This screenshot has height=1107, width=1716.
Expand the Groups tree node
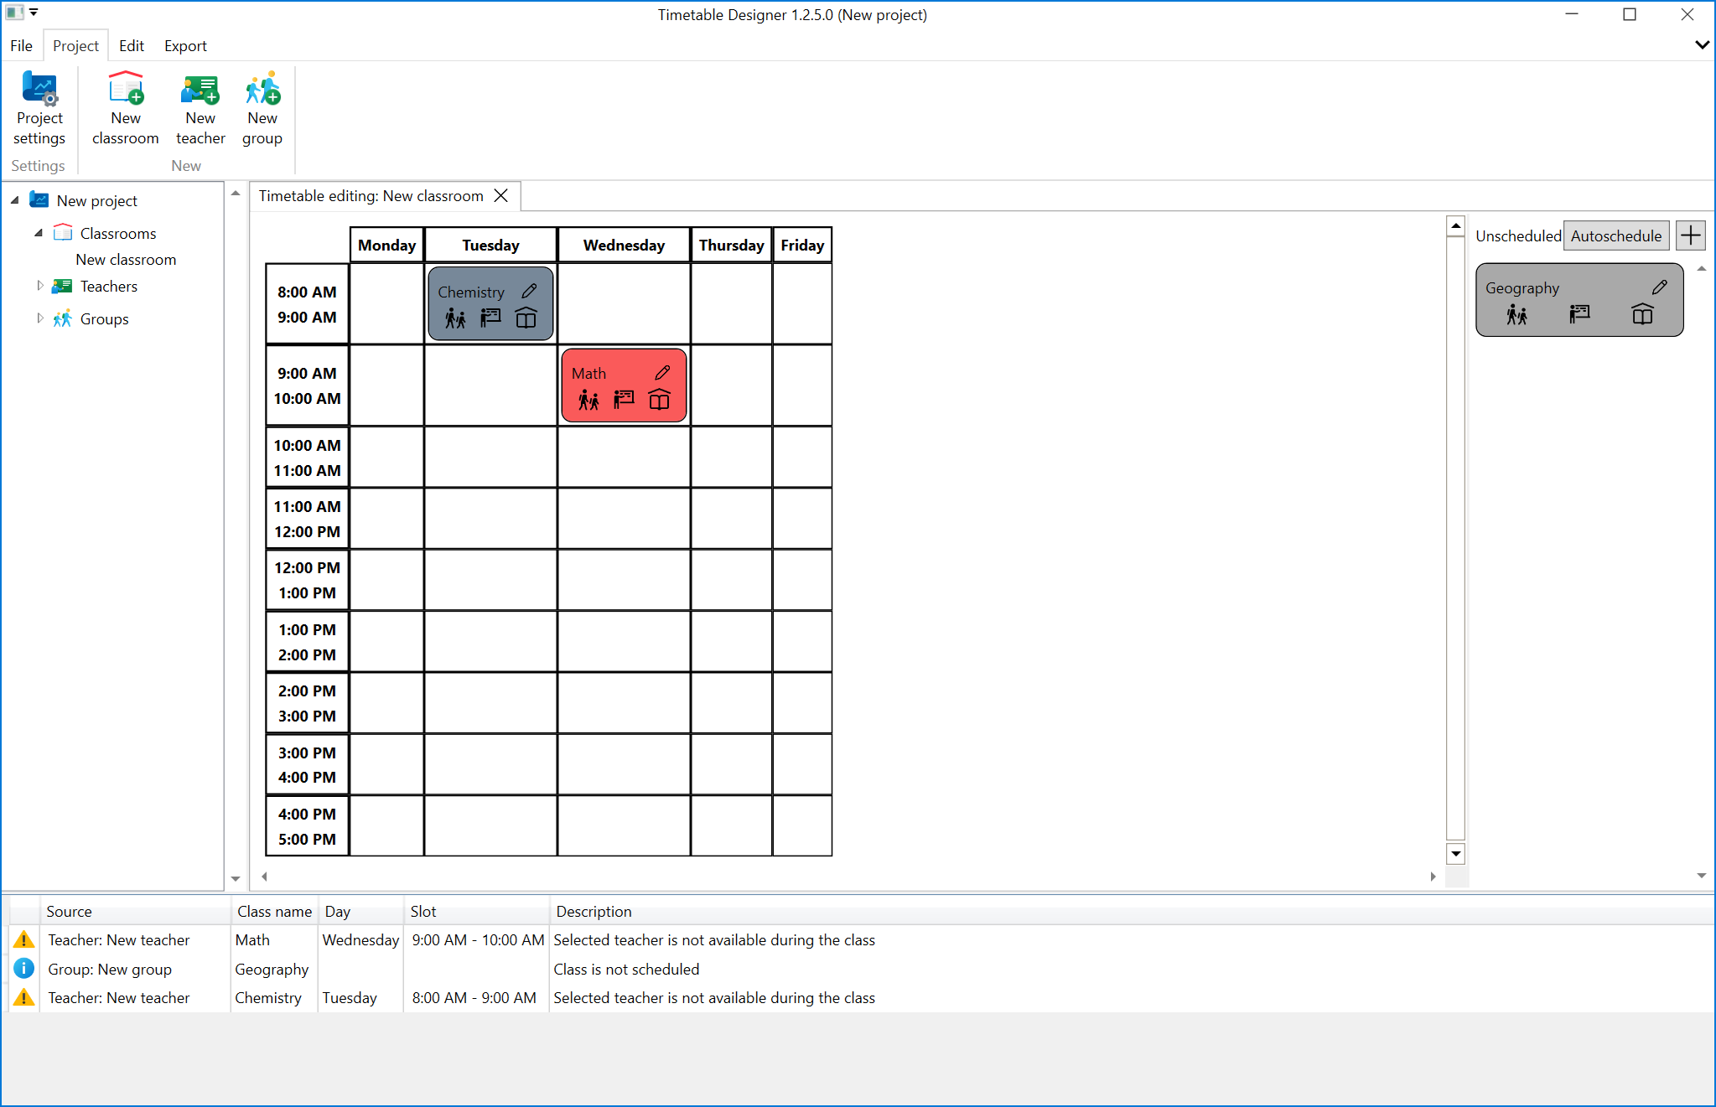[x=39, y=318]
